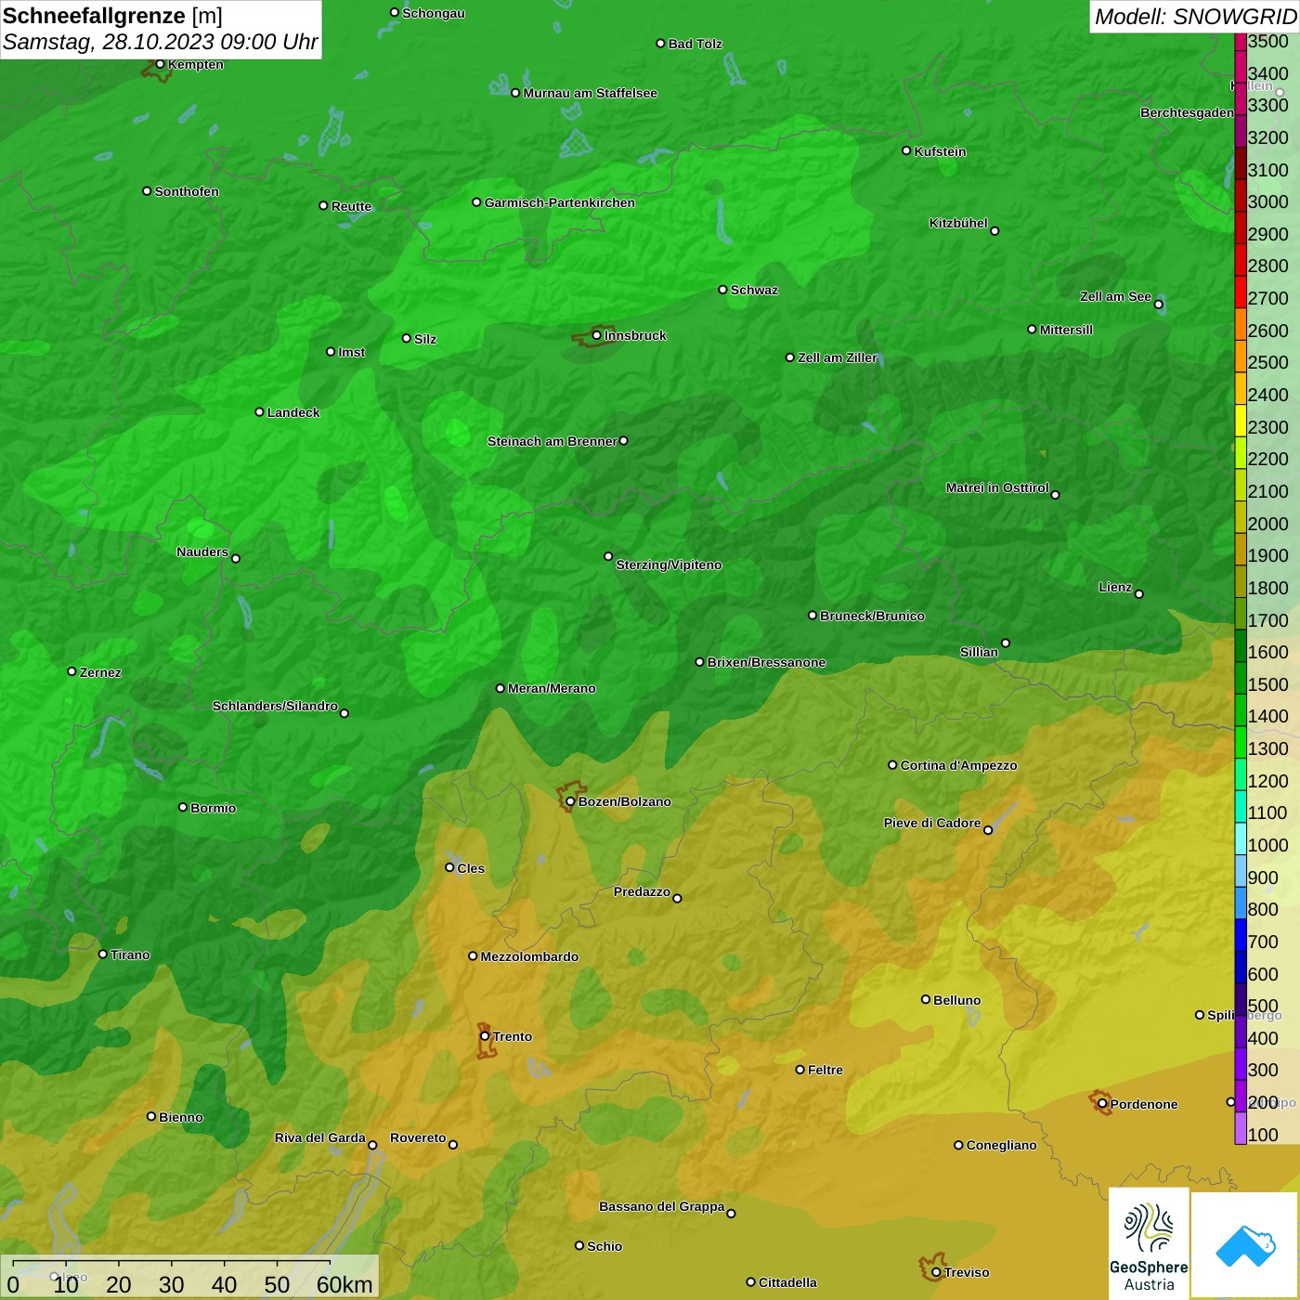This screenshot has width=1300, height=1300.
Task: Click the Schio location dot
Action: coord(579,1245)
